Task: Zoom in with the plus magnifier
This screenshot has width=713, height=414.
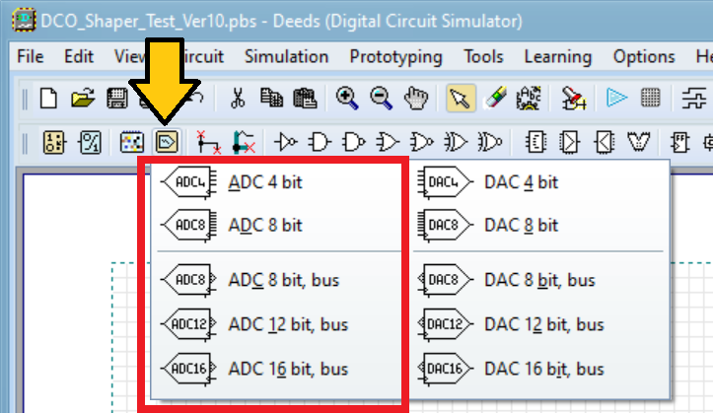Action: click(x=347, y=99)
